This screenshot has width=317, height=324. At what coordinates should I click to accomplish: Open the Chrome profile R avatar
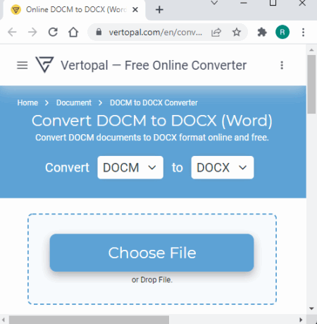[282, 32]
